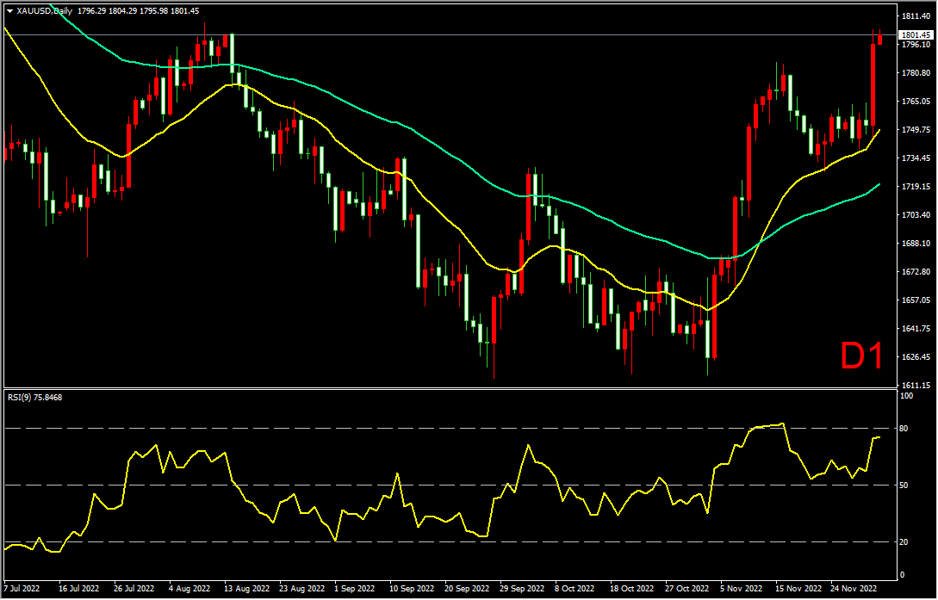Viewport: 938px width, 600px height.
Task: Select the 7 Jul 2022 date label
Action: point(21,590)
